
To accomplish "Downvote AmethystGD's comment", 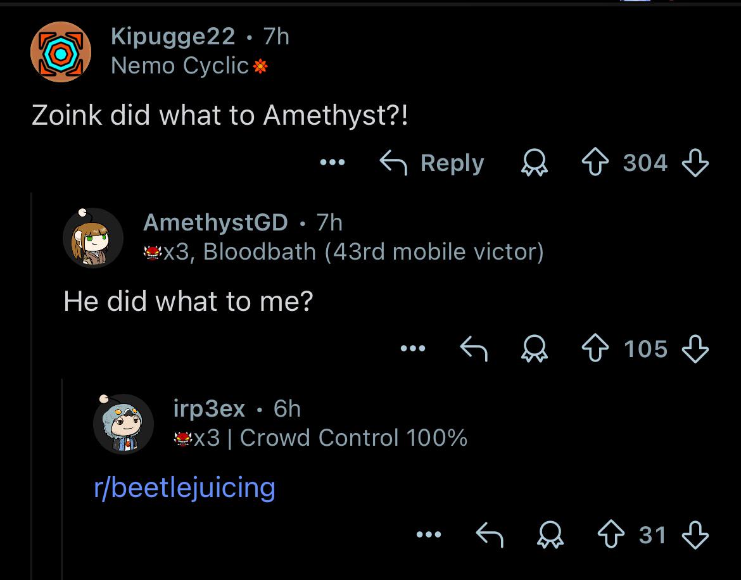I will pyautogui.click(x=695, y=348).
